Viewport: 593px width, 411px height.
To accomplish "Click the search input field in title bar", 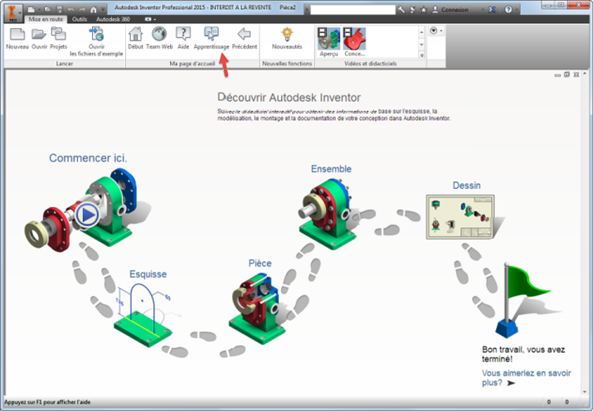I will tap(352, 10).
